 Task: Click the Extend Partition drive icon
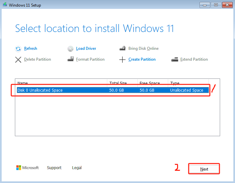175,59
